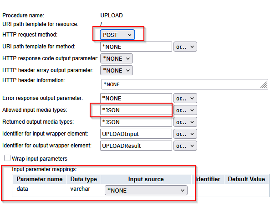
Task: Click the Allowed input media types field
Action: 136,110
